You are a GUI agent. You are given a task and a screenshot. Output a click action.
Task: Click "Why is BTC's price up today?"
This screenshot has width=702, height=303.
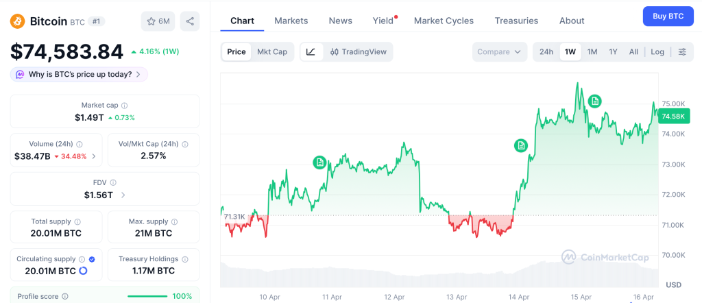(80, 74)
